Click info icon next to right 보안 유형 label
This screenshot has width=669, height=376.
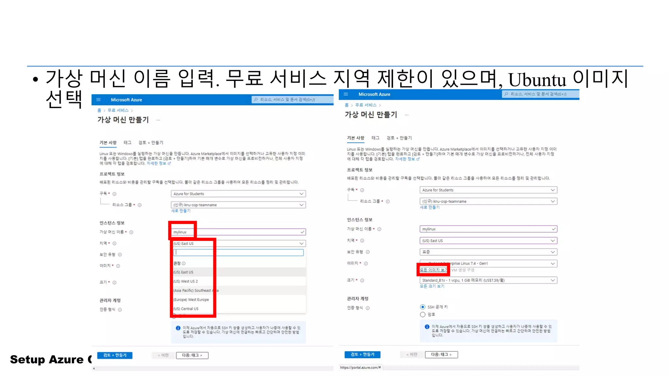click(368, 252)
